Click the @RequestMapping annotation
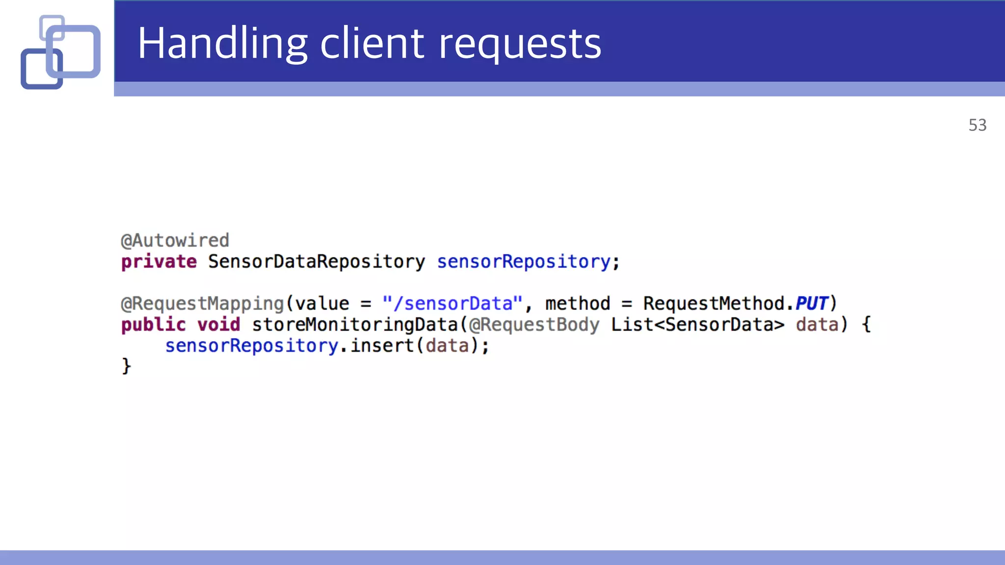 coord(203,304)
